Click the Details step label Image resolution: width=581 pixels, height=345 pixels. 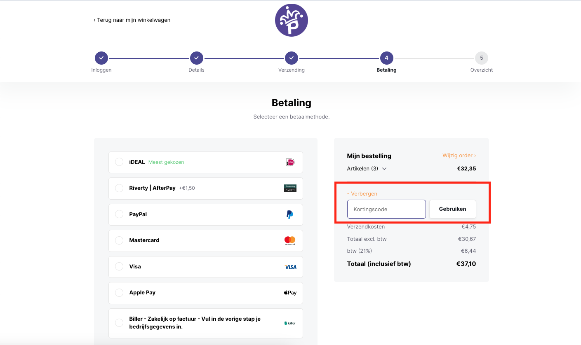click(196, 70)
